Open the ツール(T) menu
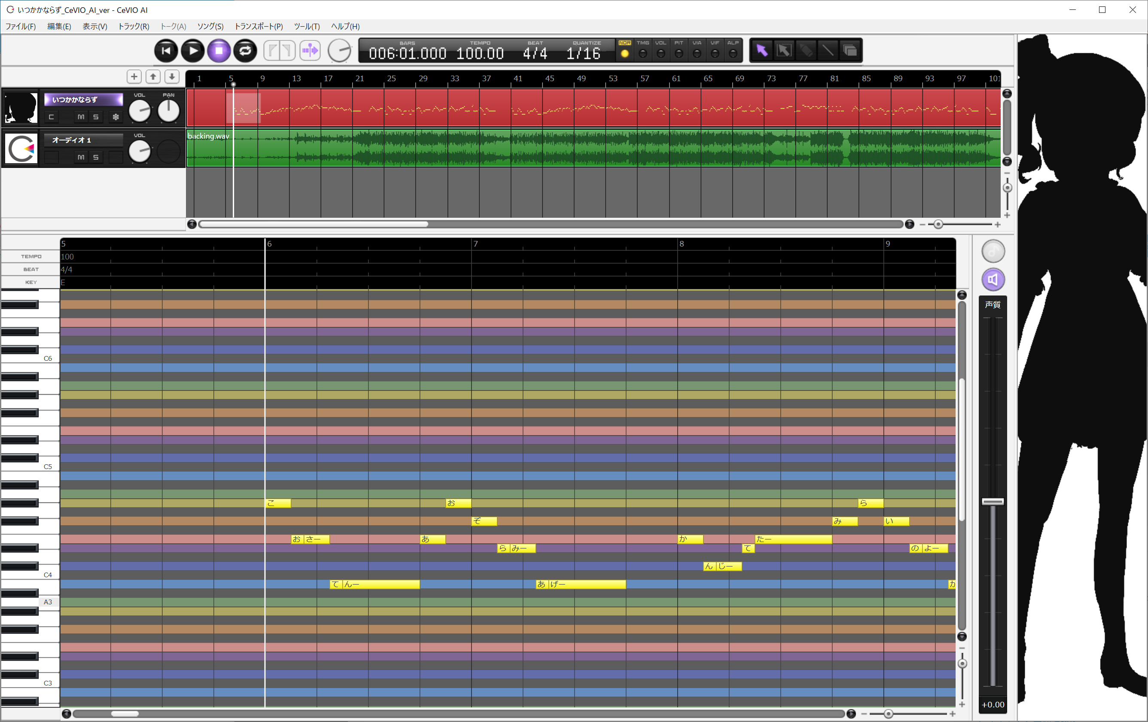Screen dimensions: 1148x722 click(307, 27)
